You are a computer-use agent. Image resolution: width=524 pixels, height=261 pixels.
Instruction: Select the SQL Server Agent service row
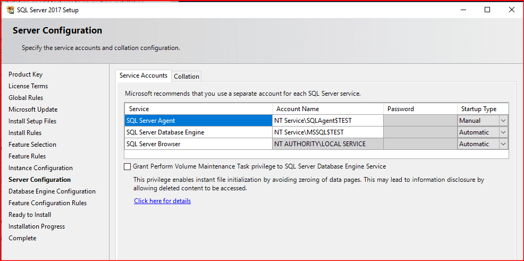(x=198, y=121)
